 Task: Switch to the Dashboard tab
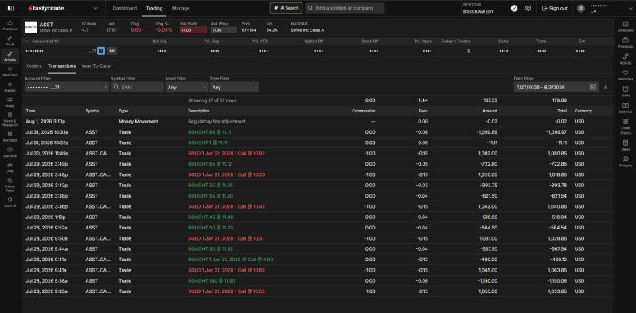pos(124,8)
